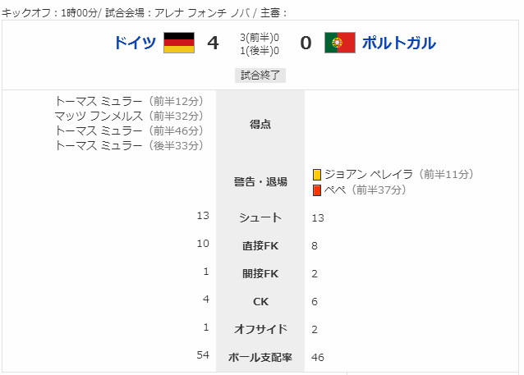Click the 試合終了 status badge
This screenshot has height=375, width=524.
260,75
